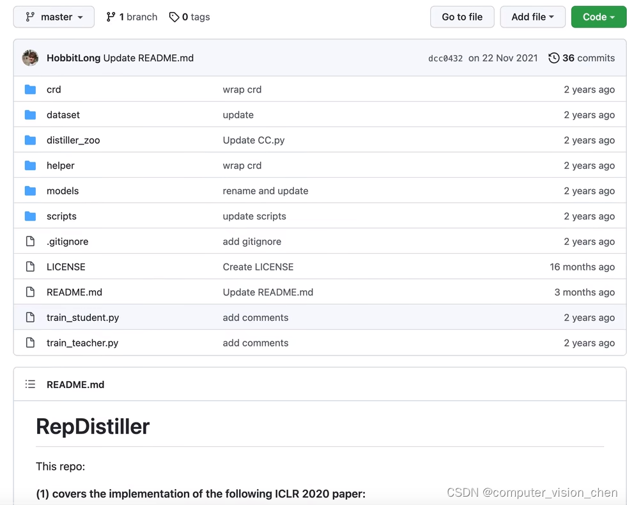
Task: Open the update scripts commit message
Action: [x=254, y=216]
